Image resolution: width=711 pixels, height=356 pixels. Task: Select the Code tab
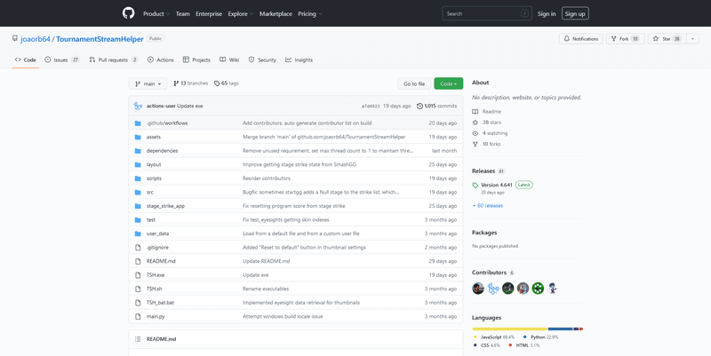click(x=26, y=59)
